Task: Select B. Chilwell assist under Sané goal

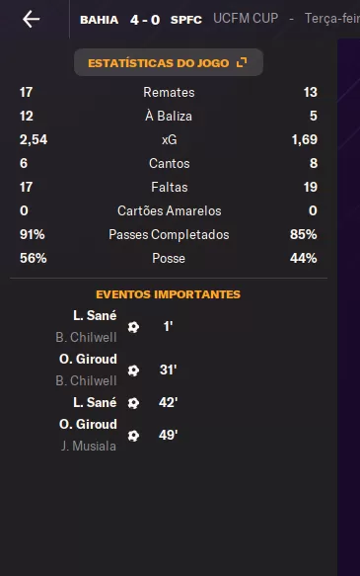Action: pos(86,337)
